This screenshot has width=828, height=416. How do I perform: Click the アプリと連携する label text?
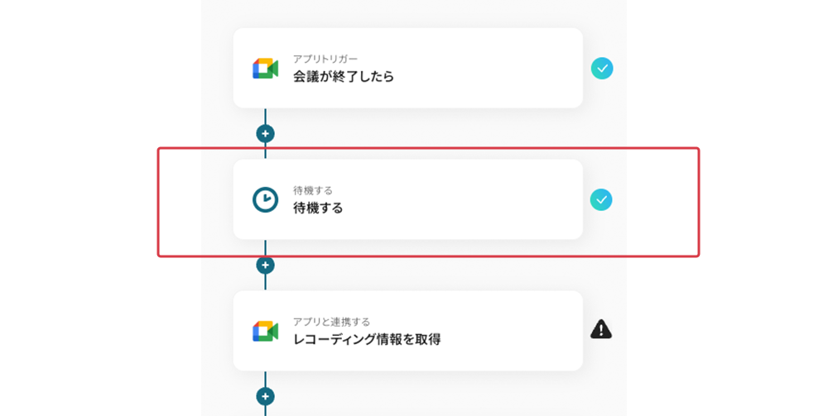click(x=331, y=322)
